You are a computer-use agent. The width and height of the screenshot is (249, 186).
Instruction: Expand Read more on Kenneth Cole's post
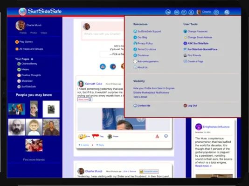85,100
